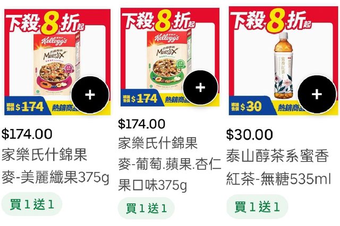This screenshot has width=340, height=226.
Task: Select the $174.00 price of 美麗纖果 cereal
Action: point(27,134)
